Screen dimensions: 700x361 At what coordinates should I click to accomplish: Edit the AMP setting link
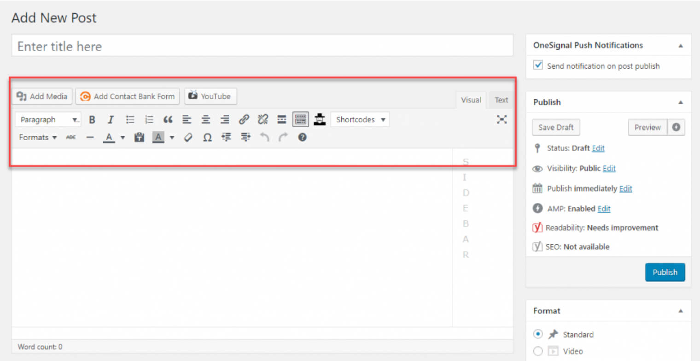(x=604, y=209)
